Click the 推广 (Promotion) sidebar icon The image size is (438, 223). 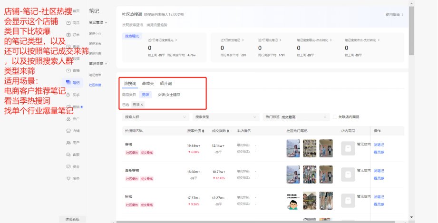73,118
